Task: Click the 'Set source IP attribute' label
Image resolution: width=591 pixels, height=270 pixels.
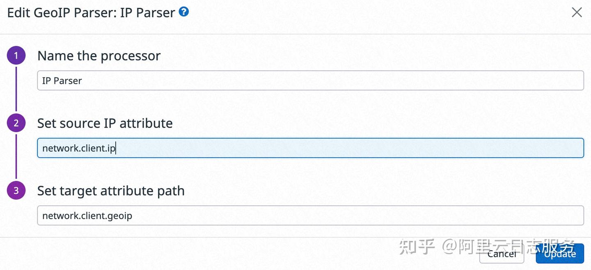Action: point(105,123)
